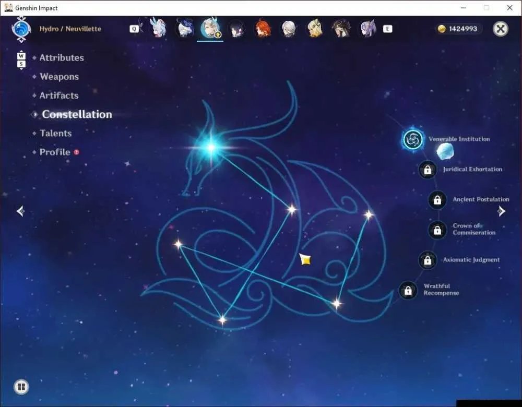Select the dark purple-haired character portrait
522x407 pixels.
(x=236, y=29)
